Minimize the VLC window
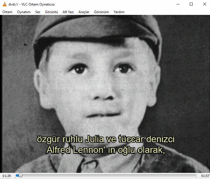Screen dimensions: 210x179 [178, 4]
